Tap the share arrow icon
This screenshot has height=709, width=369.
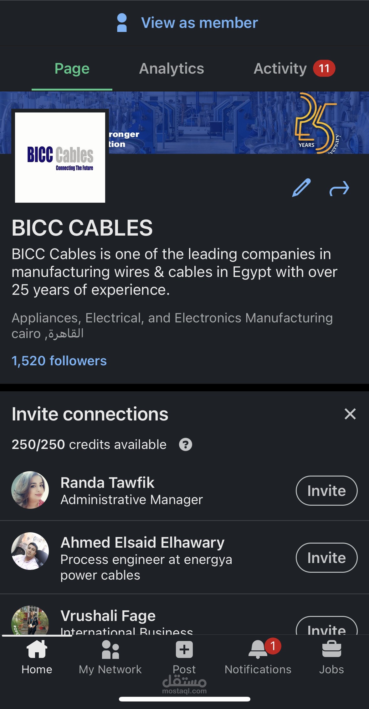339,188
